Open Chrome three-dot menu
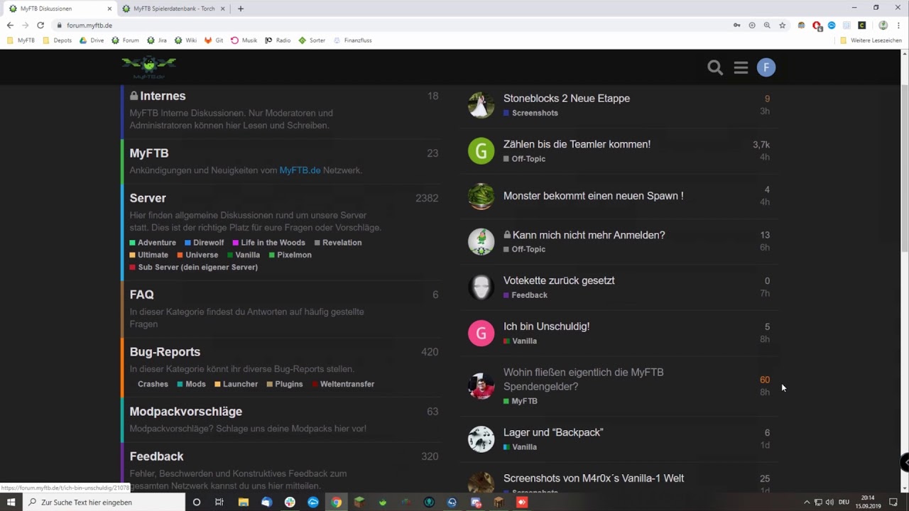This screenshot has width=909, height=511. [898, 25]
